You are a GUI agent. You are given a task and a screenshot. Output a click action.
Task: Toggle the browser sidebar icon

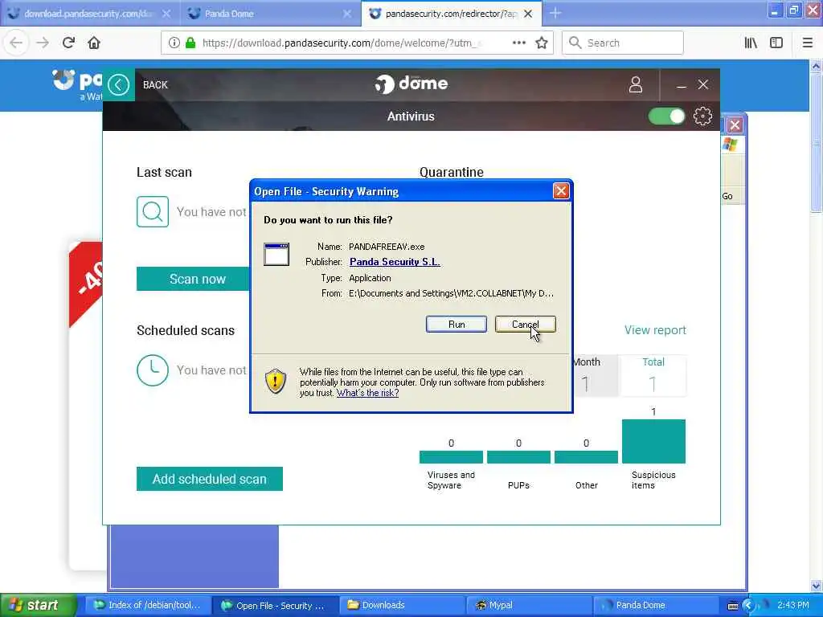[x=776, y=43]
